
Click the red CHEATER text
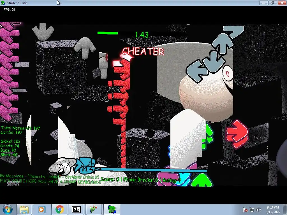pos(143,52)
